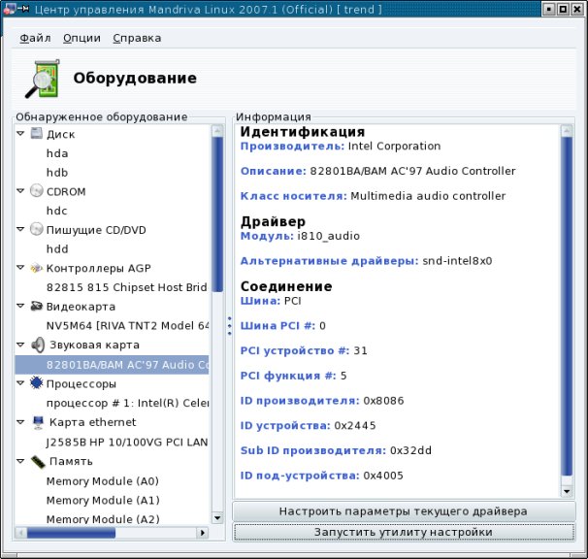Click the Карта ethernet computer icon
Screen dimensions: 588x559
(x=38, y=422)
